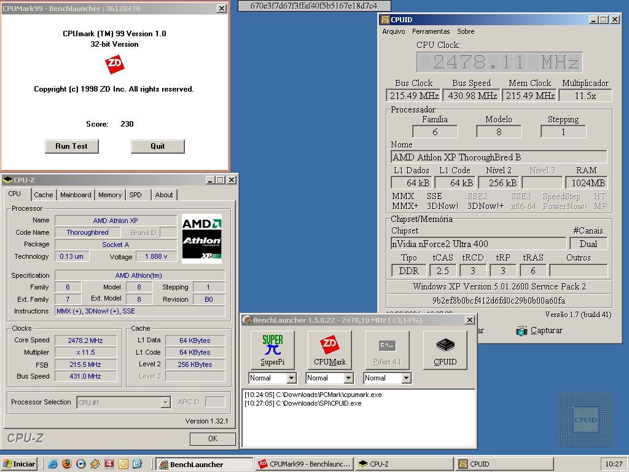Image resolution: width=629 pixels, height=472 pixels.
Task: Launch Firefox from the quick launch bar
Action: coord(67,464)
